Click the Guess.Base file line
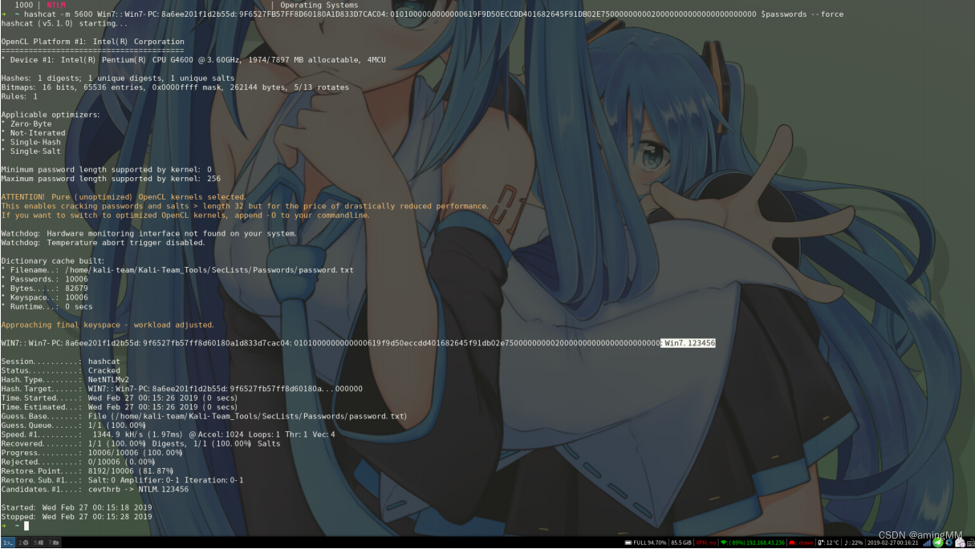 (204, 416)
